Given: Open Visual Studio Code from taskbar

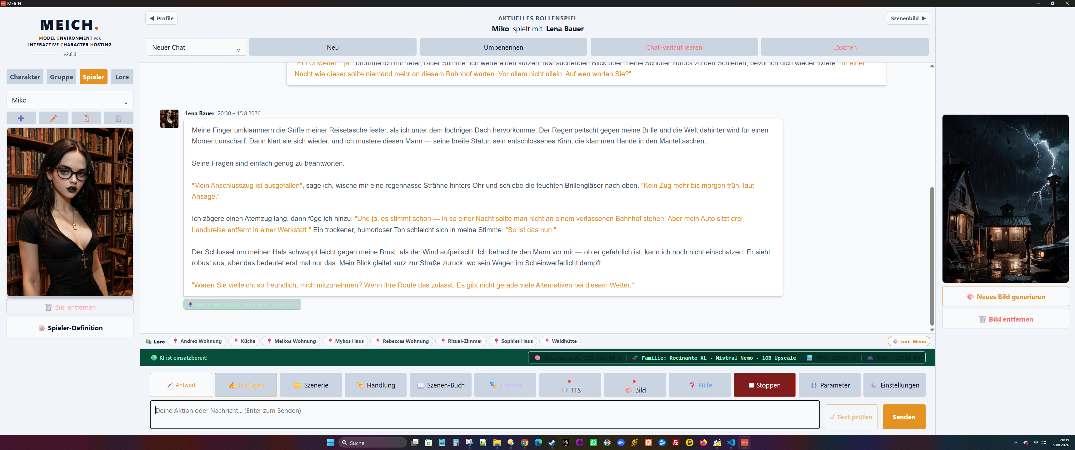Looking at the screenshot, I should coord(731,442).
